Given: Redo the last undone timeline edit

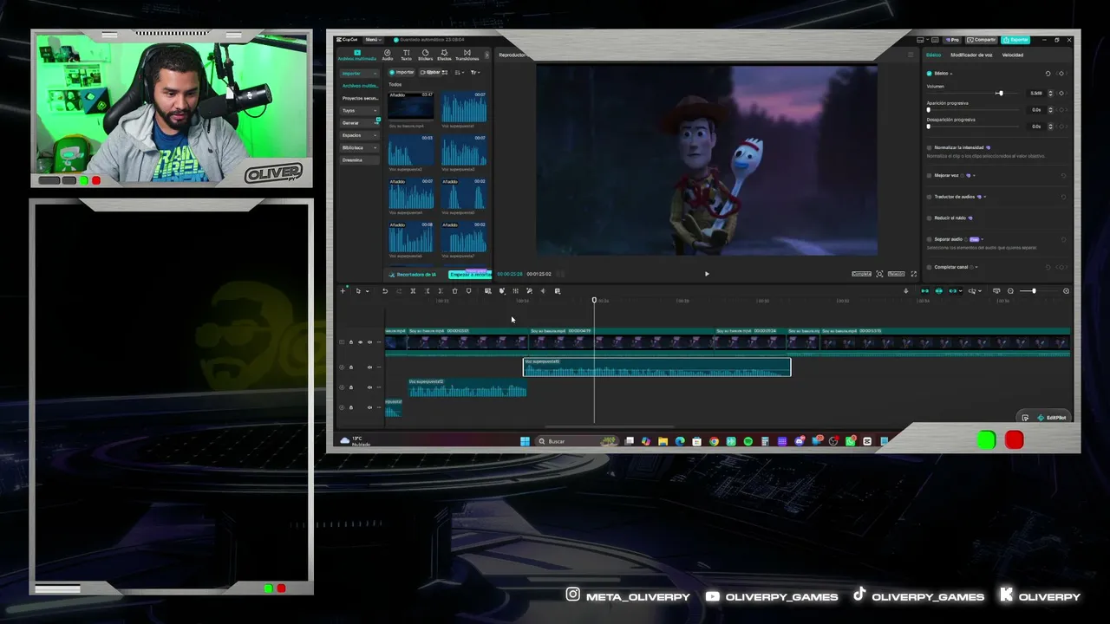Looking at the screenshot, I should pos(399,291).
